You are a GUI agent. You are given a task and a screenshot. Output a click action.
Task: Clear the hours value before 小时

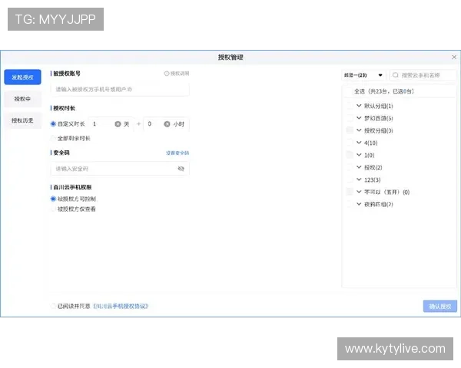pyautogui.click(x=167, y=124)
